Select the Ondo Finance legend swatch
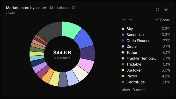This screenshot has width=176, height=99. pos(123,41)
